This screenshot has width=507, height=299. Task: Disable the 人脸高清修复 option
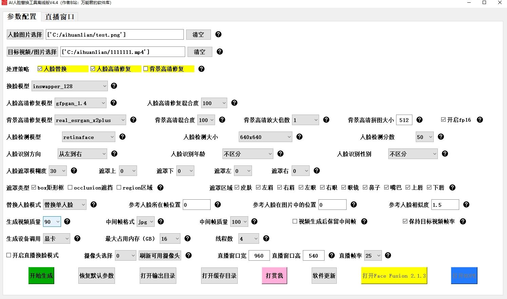click(93, 68)
